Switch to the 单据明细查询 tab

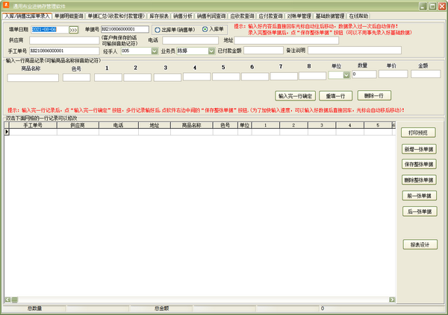click(68, 15)
